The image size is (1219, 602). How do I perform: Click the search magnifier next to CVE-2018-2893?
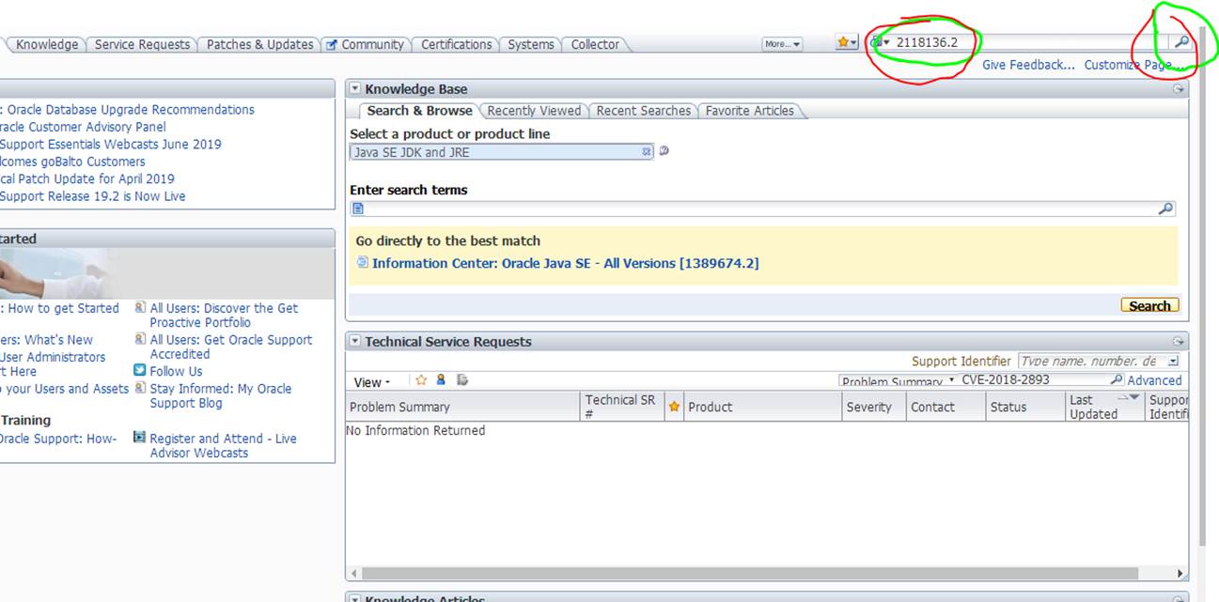[1117, 380]
